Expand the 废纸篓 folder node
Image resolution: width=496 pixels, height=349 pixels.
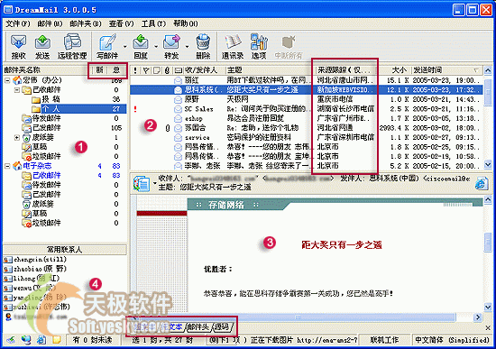tap(17, 137)
